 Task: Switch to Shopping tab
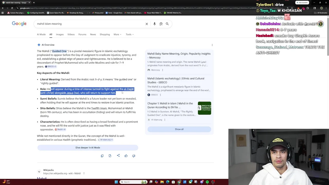[x=105, y=34]
